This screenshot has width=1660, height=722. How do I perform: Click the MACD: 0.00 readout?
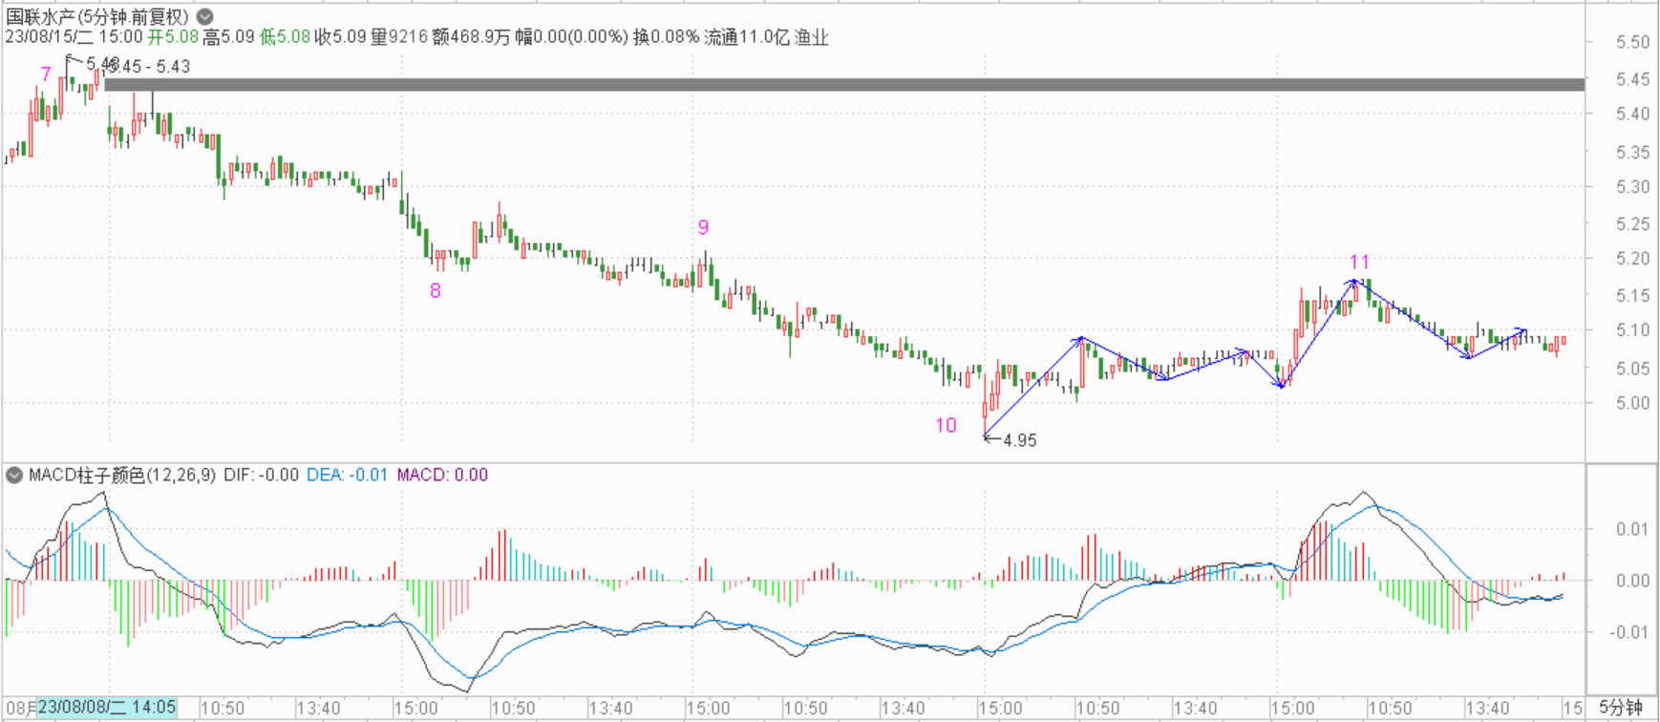[x=442, y=475]
